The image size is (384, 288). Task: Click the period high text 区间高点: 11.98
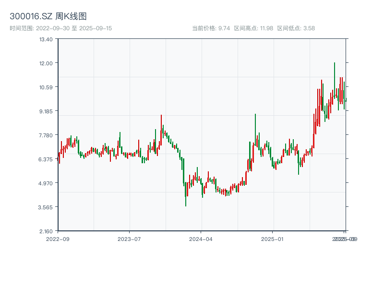tap(253, 28)
